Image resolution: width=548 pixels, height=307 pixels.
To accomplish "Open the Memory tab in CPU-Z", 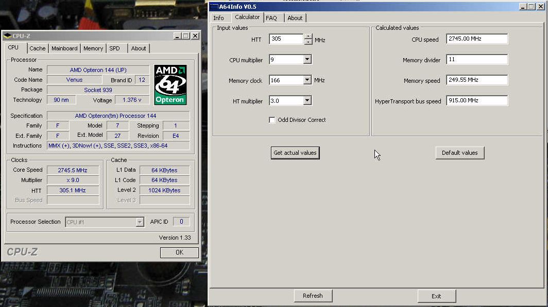I will click(93, 48).
